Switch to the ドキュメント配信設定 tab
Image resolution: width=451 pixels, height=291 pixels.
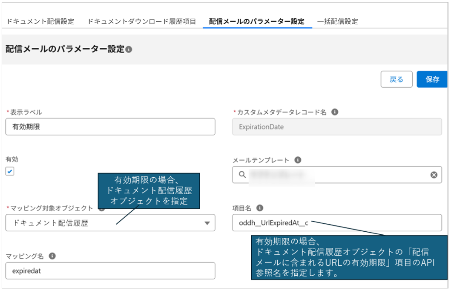pos(40,21)
